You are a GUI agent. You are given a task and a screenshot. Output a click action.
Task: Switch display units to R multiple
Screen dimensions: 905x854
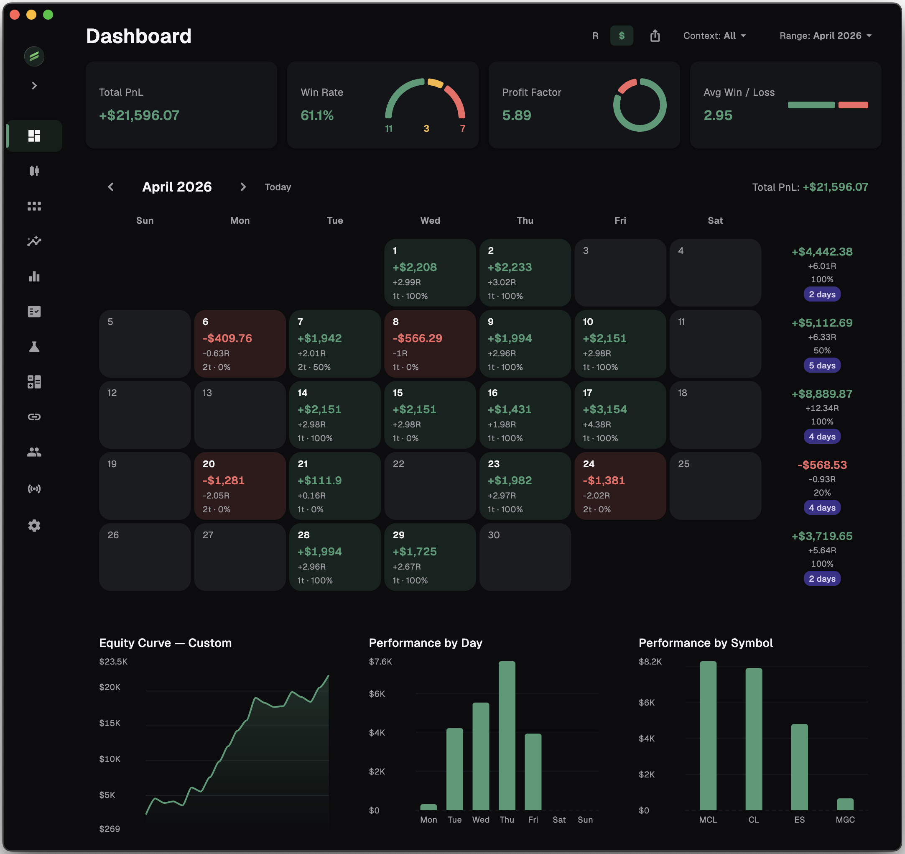coord(595,36)
